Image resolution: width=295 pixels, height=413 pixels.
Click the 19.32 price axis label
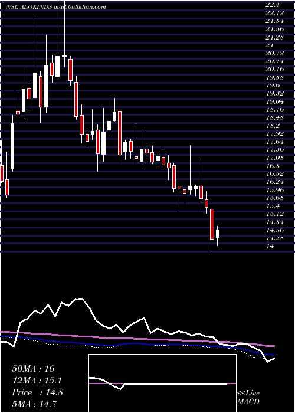274,93
